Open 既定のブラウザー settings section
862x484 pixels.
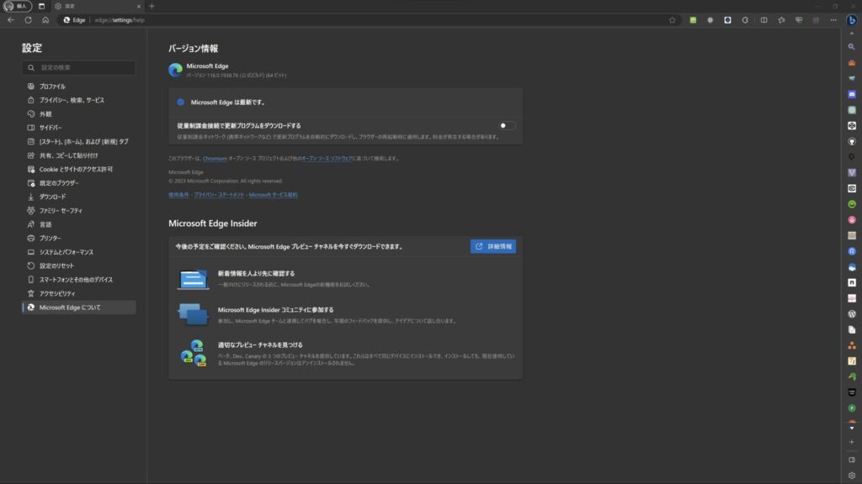click(78, 183)
